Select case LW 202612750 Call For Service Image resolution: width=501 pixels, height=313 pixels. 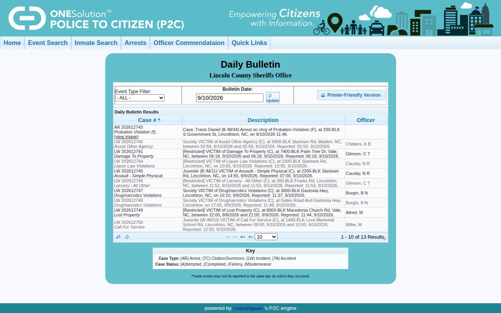tap(250, 225)
